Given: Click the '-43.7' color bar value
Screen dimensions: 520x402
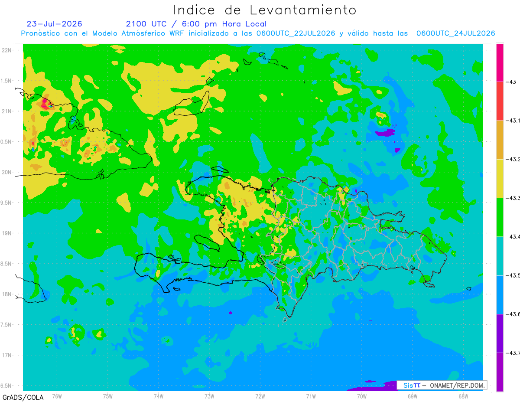Looking at the screenshot, I should click(513, 353).
